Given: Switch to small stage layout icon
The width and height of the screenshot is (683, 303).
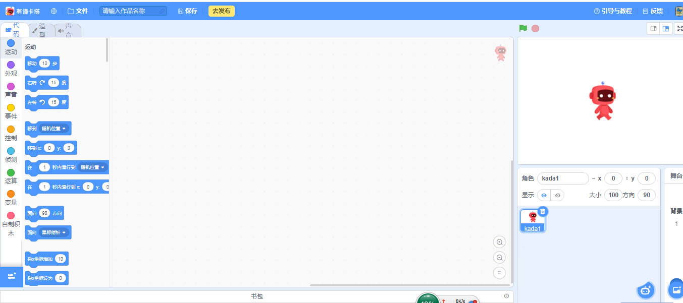Looking at the screenshot, I should 653,29.
